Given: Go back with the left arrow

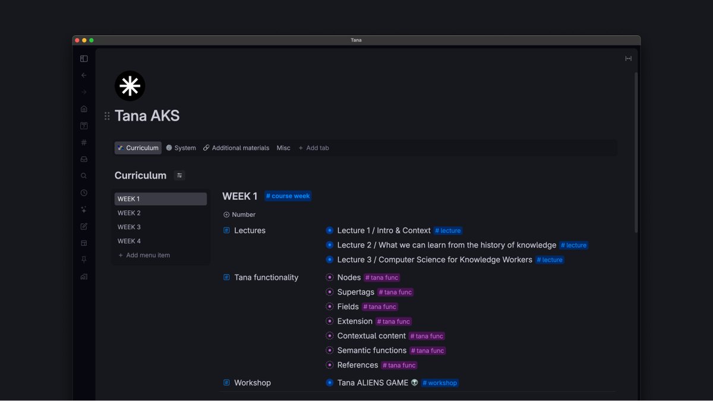Looking at the screenshot, I should point(84,75).
